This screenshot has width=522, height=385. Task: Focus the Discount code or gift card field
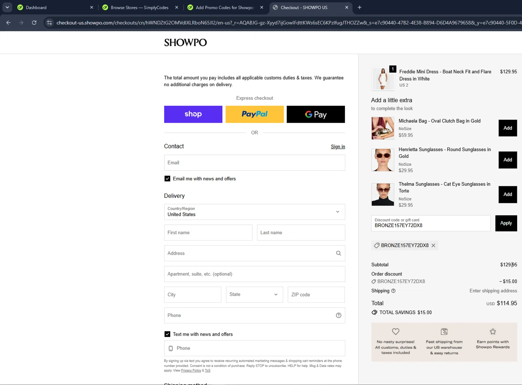[431, 223]
